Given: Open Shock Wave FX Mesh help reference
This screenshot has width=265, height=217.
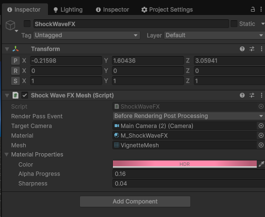Looking at the screenshot, I should pos(242,95).
